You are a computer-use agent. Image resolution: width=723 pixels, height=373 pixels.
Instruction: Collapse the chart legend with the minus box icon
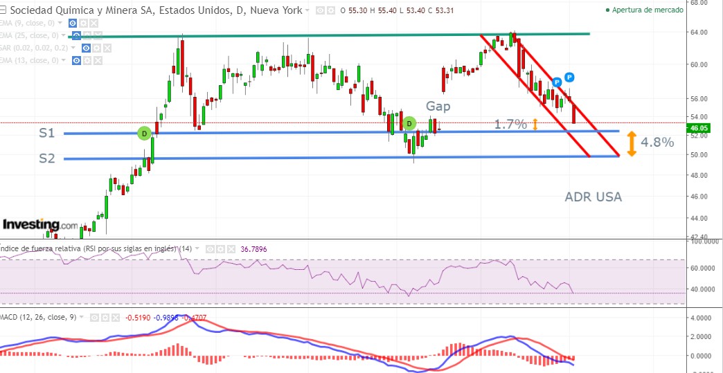point(3,10)
